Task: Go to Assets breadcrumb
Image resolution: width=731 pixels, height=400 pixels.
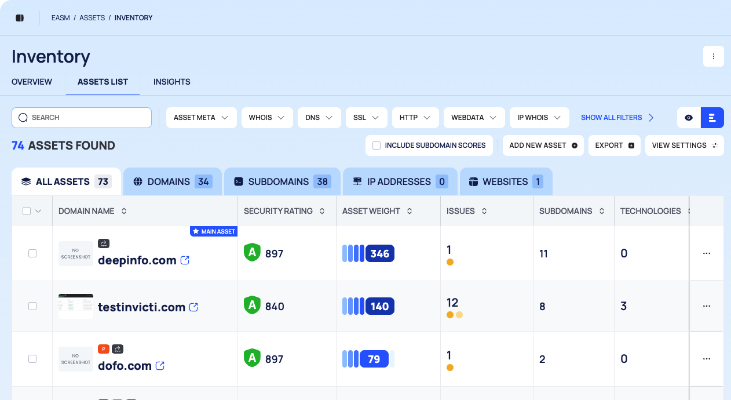Action: (92, 18)
